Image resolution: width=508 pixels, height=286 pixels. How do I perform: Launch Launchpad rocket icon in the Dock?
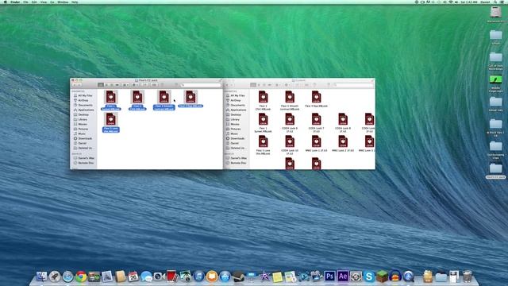click(x=55, y=276)
